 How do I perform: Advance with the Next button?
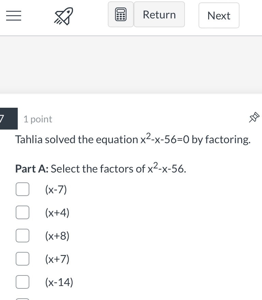coord(219,15)
